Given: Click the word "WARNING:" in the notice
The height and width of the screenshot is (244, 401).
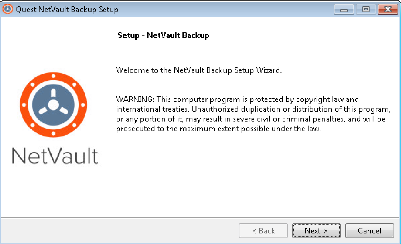Looking at the screenshot, I should pyautogui.click(x=135, y=100).
